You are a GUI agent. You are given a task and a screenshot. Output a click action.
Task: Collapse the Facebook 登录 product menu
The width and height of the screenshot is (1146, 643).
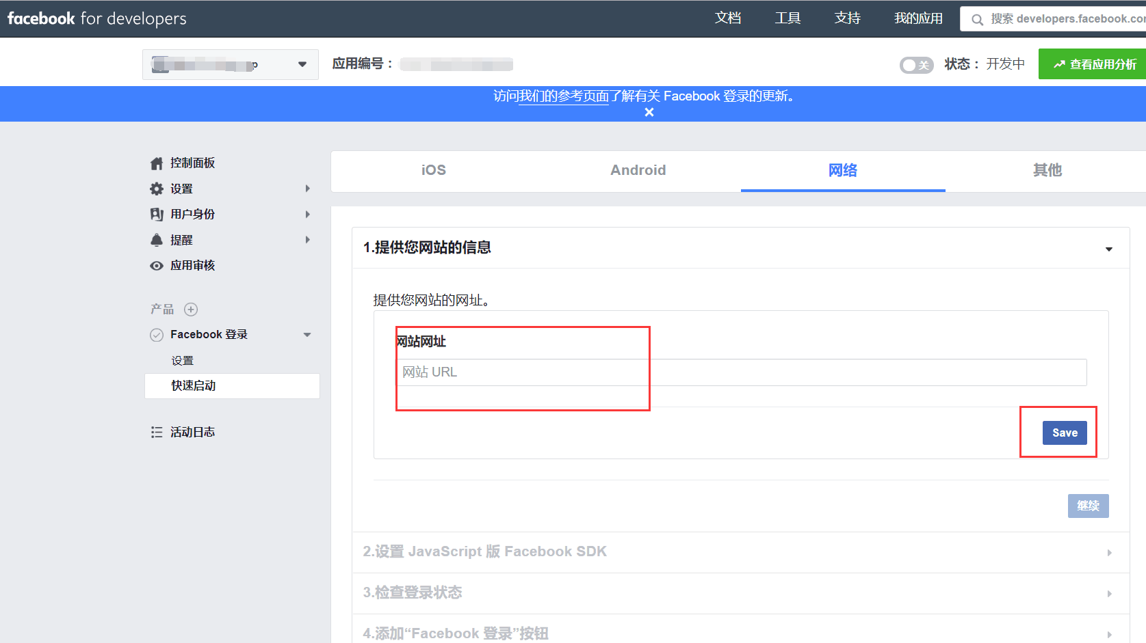307,335
